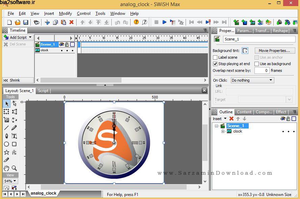
Task: Click the Overlap next scene frames field
Action: (263, 70)
